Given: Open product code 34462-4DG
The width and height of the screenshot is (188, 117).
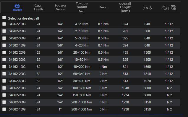Looking at the screenshot, I should click(17, 81).
